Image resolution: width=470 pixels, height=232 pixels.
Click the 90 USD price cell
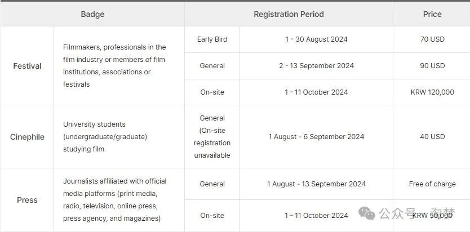point(432,65)
